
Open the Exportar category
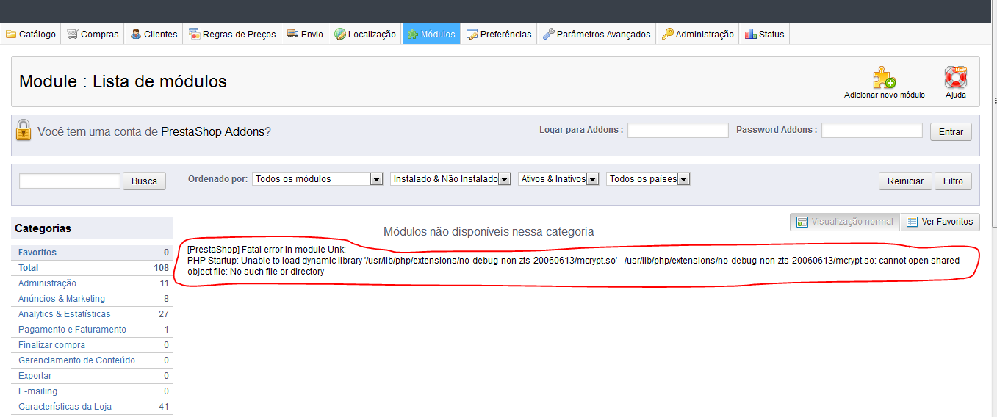pyautogui.click(x=93, y=376)
